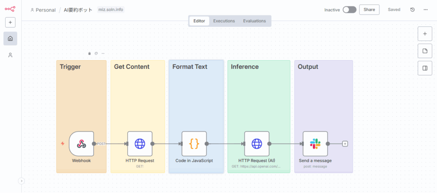Screen dimensions: 437x193
Task: Click the HTTP Request node in Get Content
Action: coord(140,144)
